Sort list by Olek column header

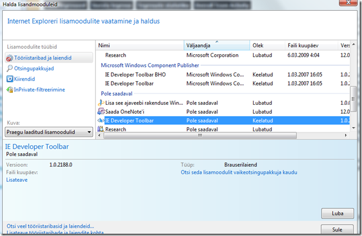[x=268, y=46]
